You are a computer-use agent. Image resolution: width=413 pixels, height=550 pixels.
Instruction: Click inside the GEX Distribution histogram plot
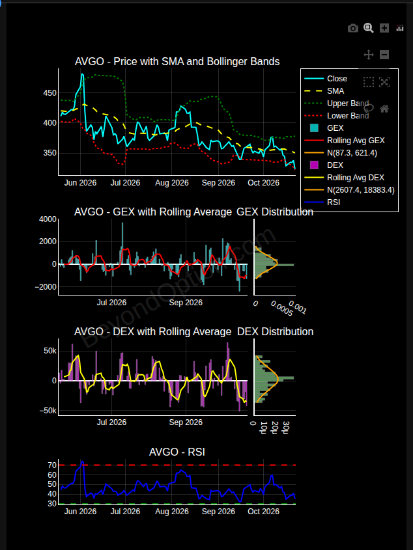click(275, 257)
